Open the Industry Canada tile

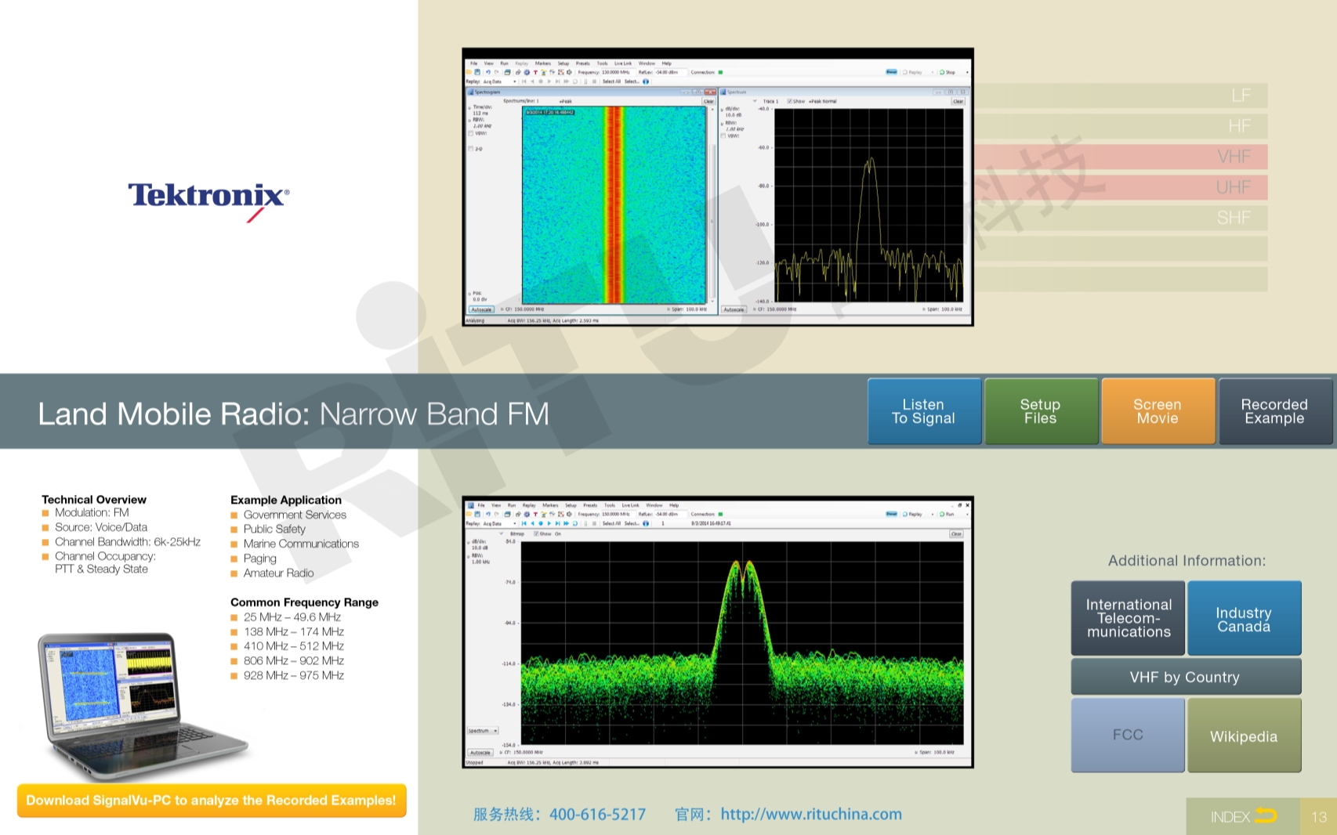point(1243,619)
